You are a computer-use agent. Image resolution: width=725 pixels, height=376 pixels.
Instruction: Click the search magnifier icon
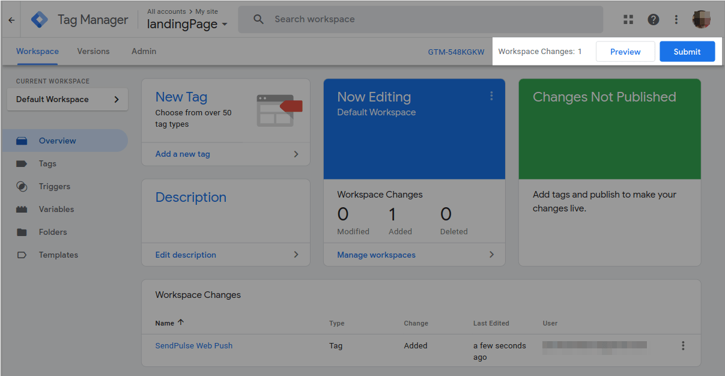259,19
